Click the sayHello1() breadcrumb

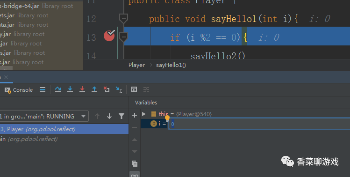coord(171,65)
